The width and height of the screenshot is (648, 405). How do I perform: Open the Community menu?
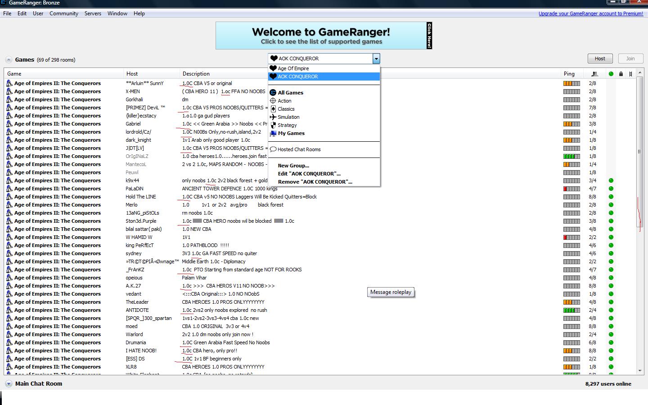pos(64,13)
